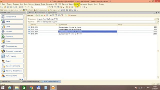
Task: Click the Размер column header
Action: pyautogui.click(x=137, y=25)
